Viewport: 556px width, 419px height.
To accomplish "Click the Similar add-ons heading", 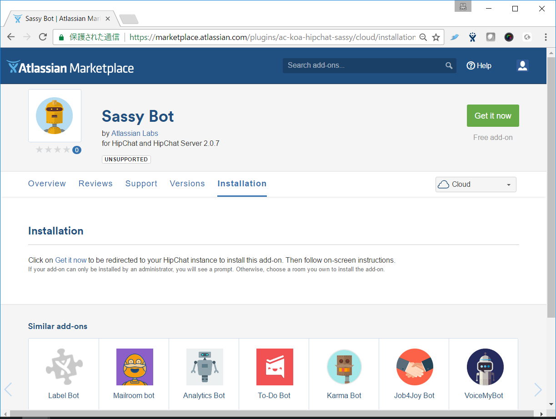I will click(58, 326).
